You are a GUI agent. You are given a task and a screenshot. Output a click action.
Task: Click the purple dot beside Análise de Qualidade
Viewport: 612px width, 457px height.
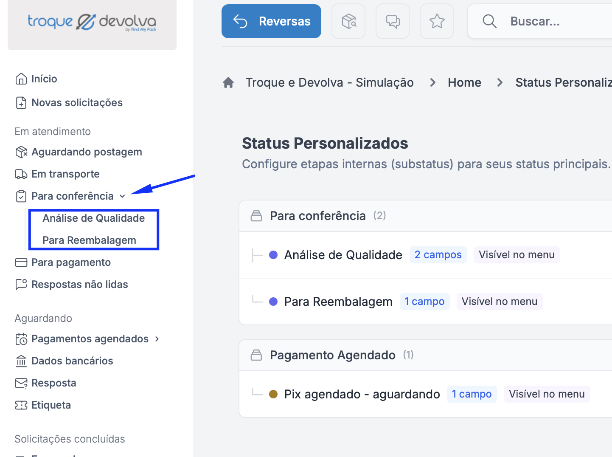[273, 255]
